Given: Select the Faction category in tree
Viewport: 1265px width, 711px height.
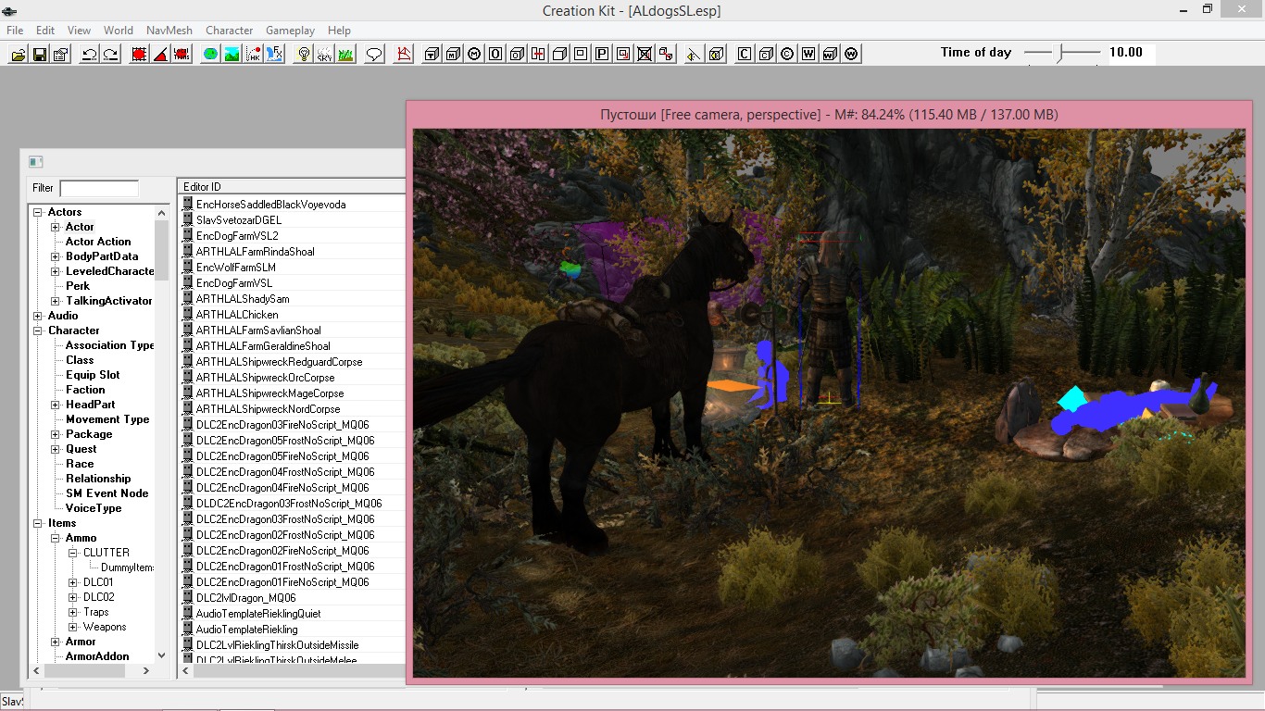Looking at the screenshot, I should tap(85, 390).
